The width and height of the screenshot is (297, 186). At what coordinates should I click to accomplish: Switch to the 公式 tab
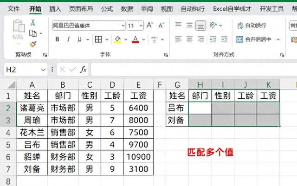click(107, 9)
